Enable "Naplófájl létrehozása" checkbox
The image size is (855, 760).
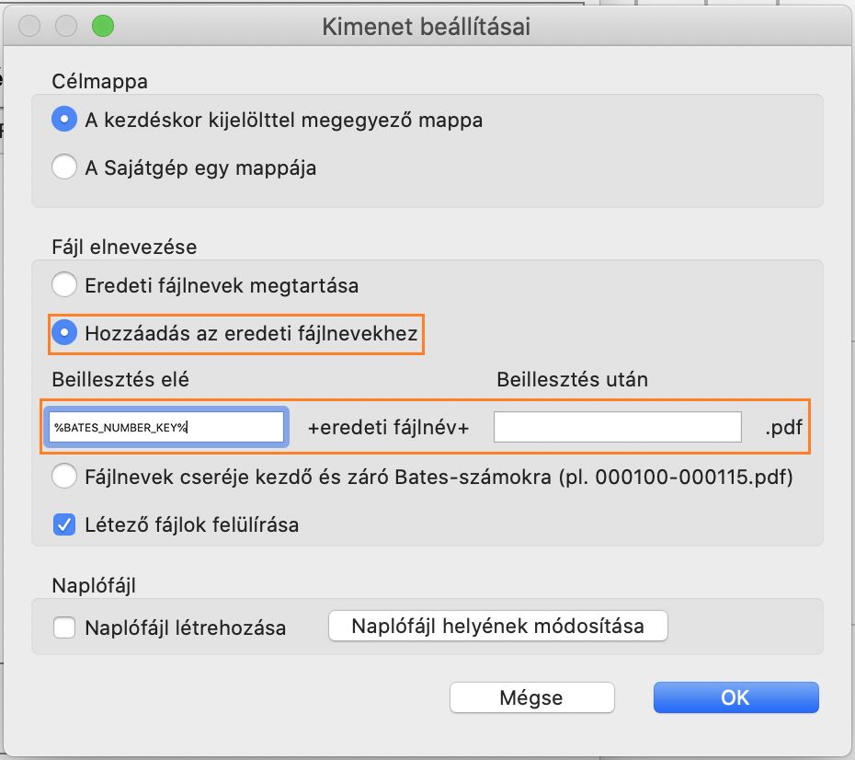[63, 628]
